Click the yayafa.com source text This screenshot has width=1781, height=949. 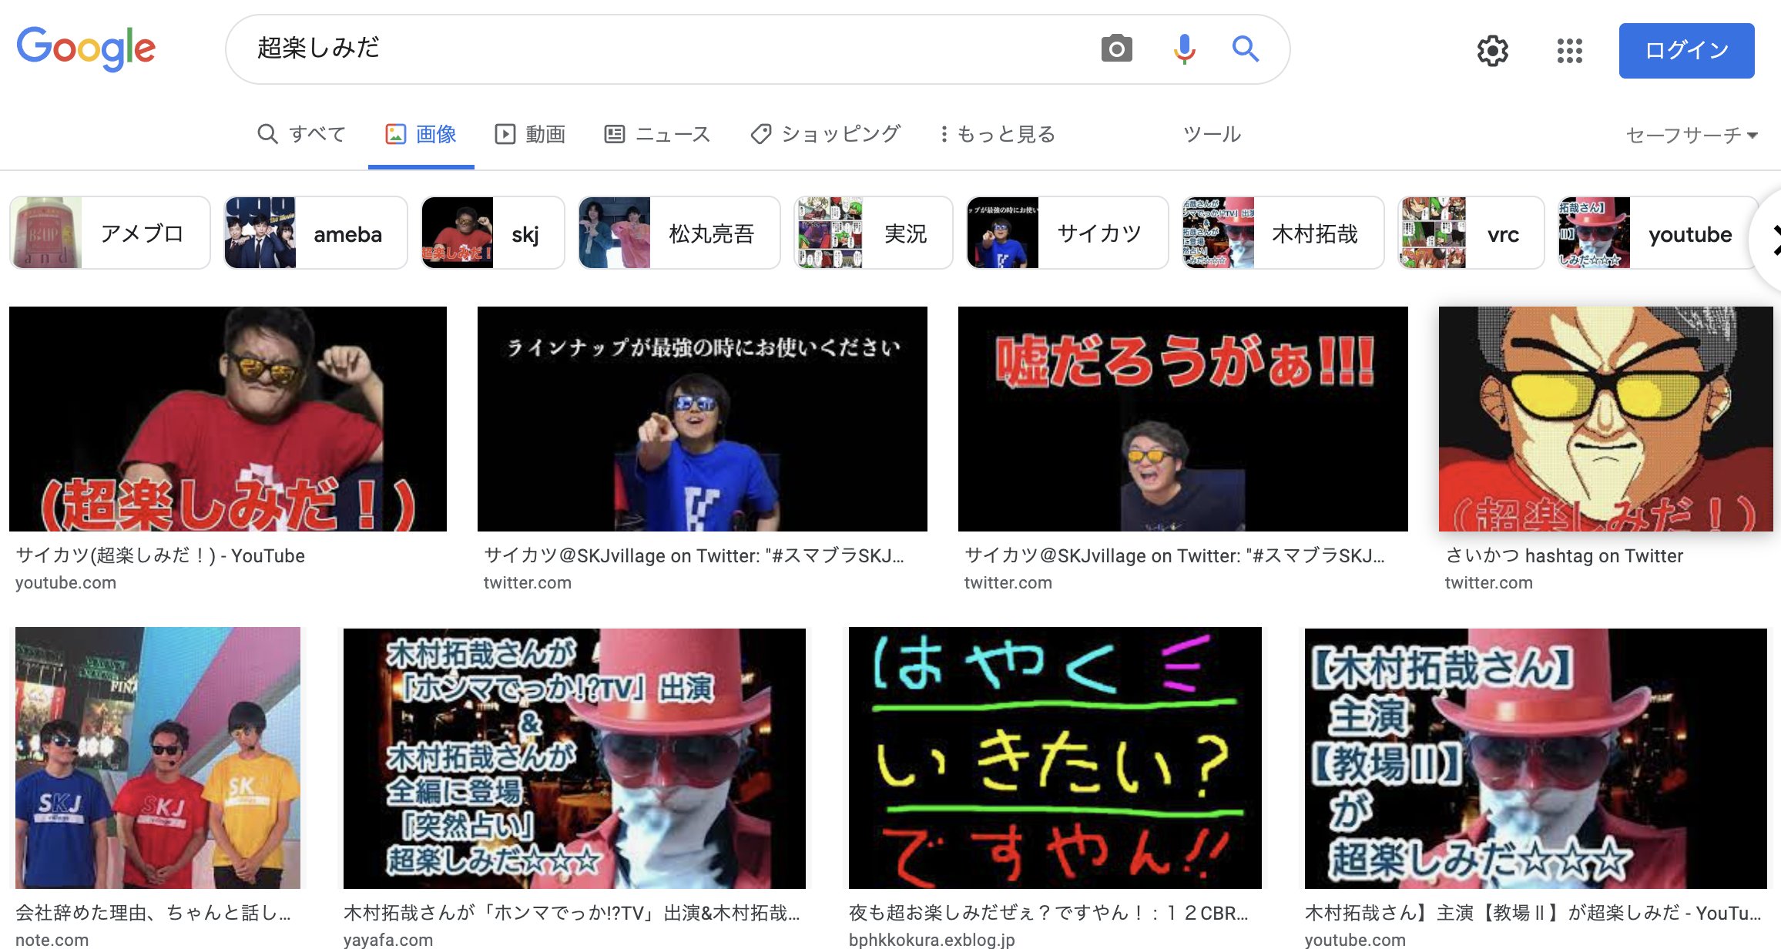388,940
